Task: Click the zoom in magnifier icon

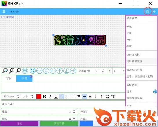Action: click(12, 71)
